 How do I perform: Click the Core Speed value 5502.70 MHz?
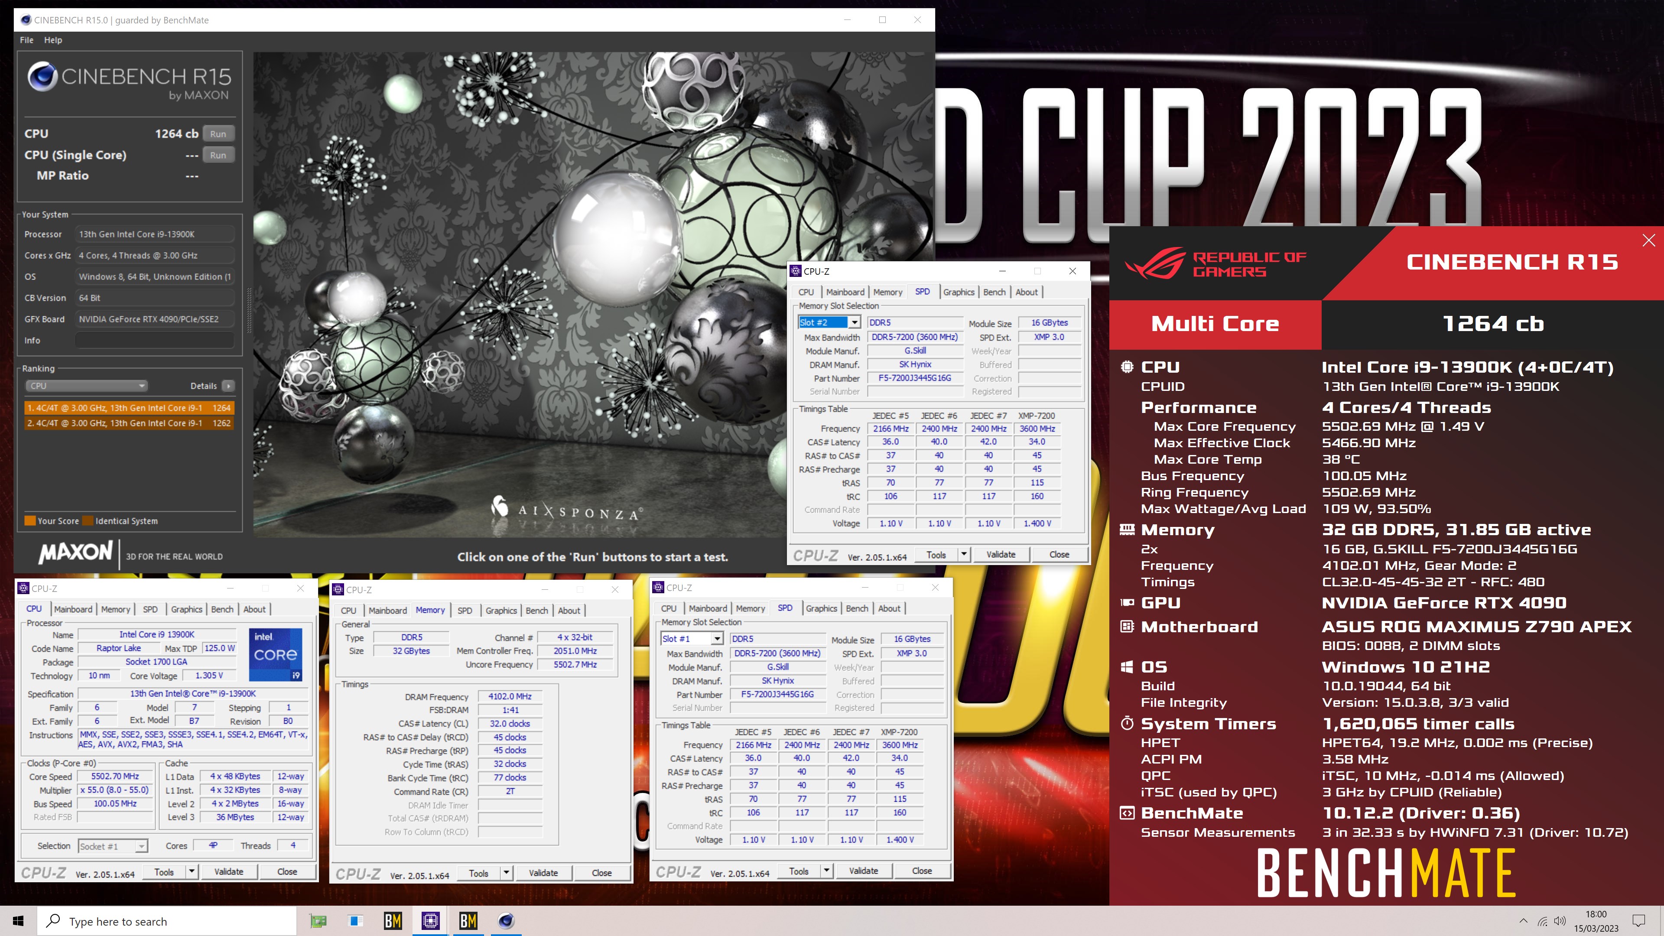115,777
